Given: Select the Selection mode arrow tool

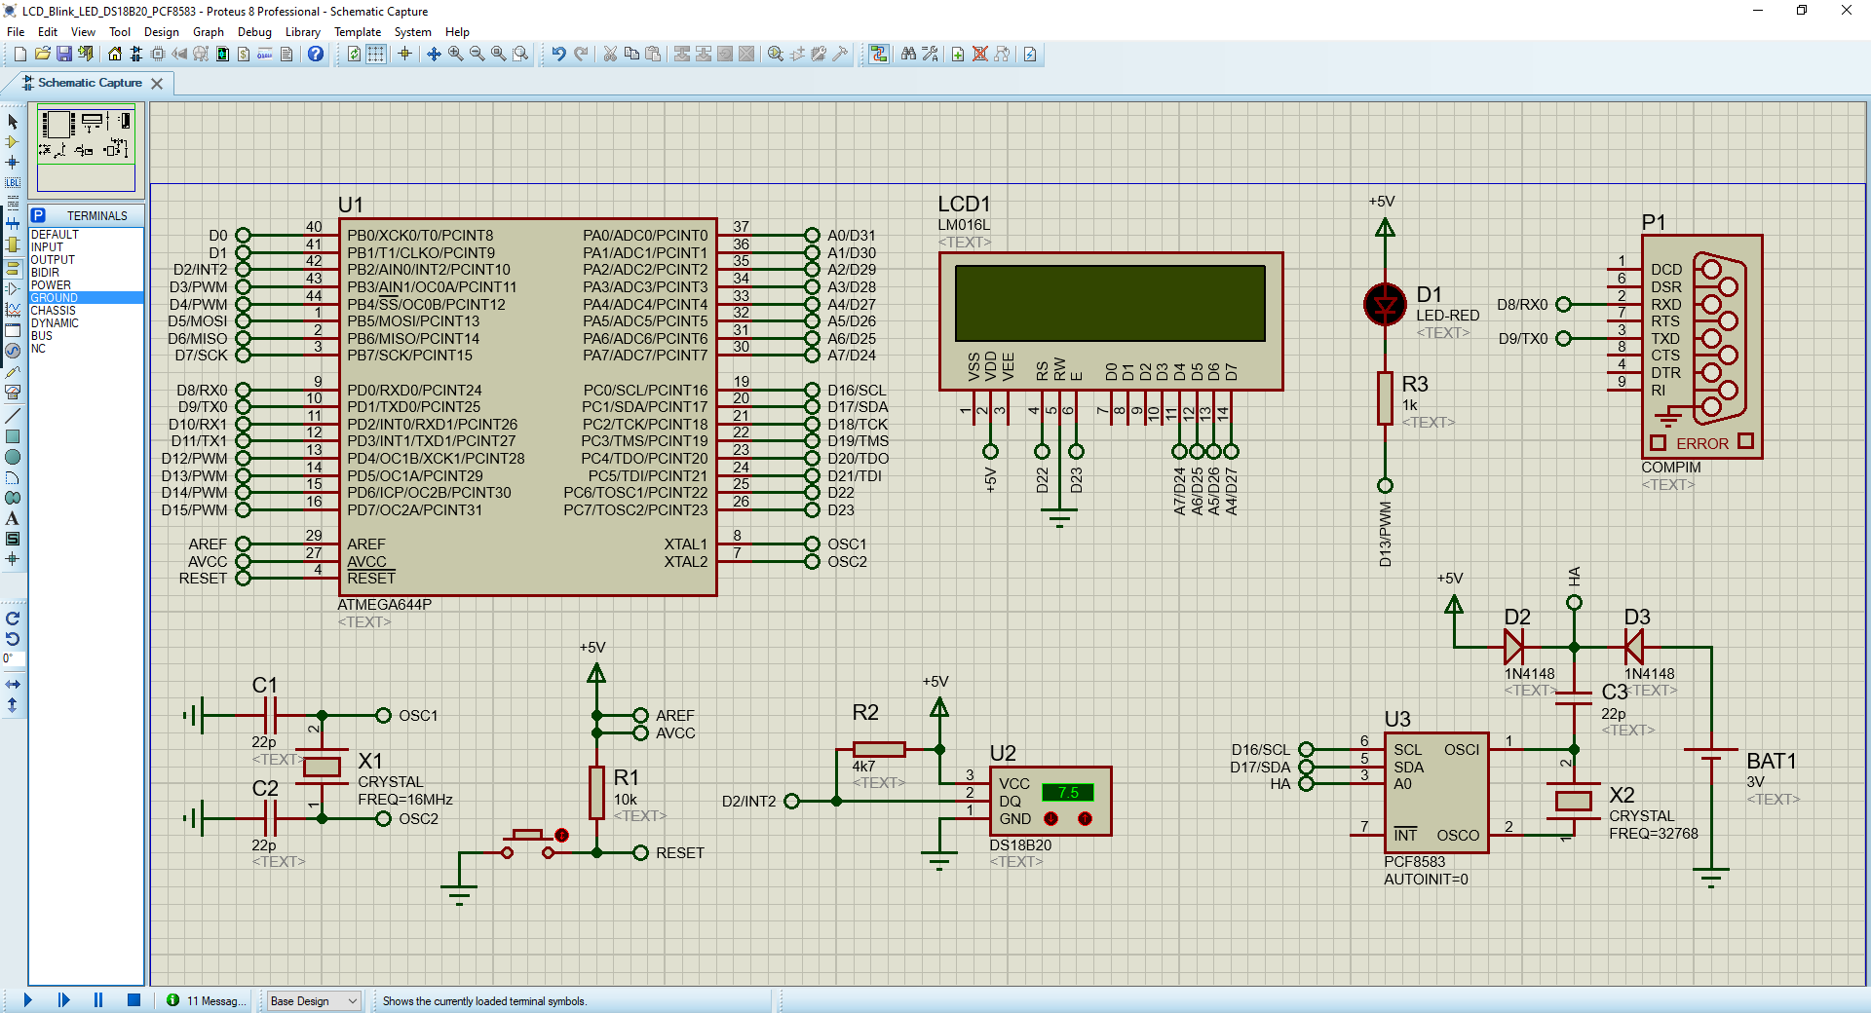Looking at the screenshot, I should (x=13, y=122).
